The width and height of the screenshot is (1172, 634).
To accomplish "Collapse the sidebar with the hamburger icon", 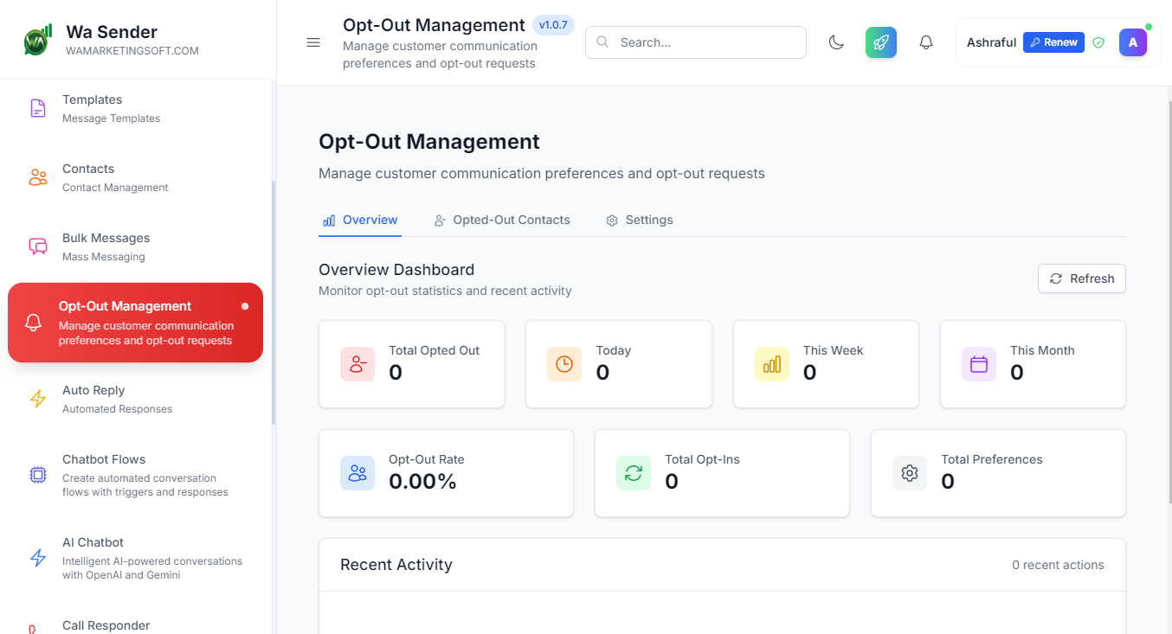I will coord(313,42).
